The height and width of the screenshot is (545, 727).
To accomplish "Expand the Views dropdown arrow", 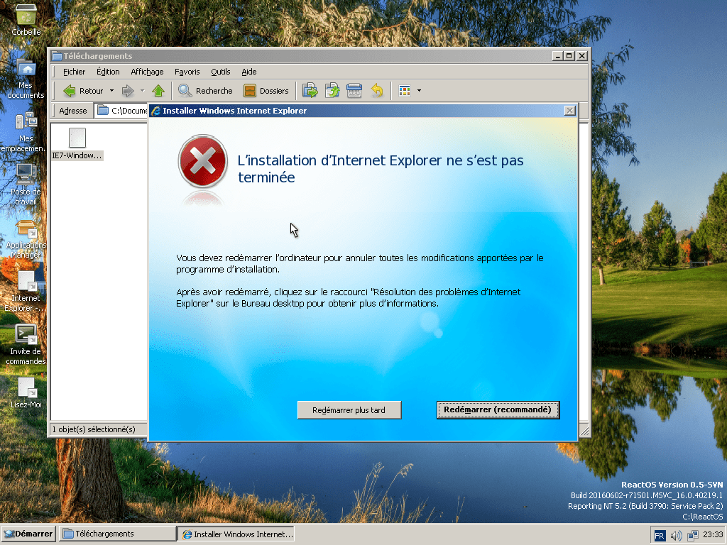I will point(419,91).
